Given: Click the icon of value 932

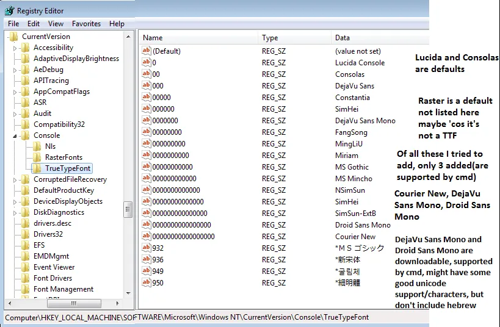Looking at the screenshot, I should coord(147,248).
